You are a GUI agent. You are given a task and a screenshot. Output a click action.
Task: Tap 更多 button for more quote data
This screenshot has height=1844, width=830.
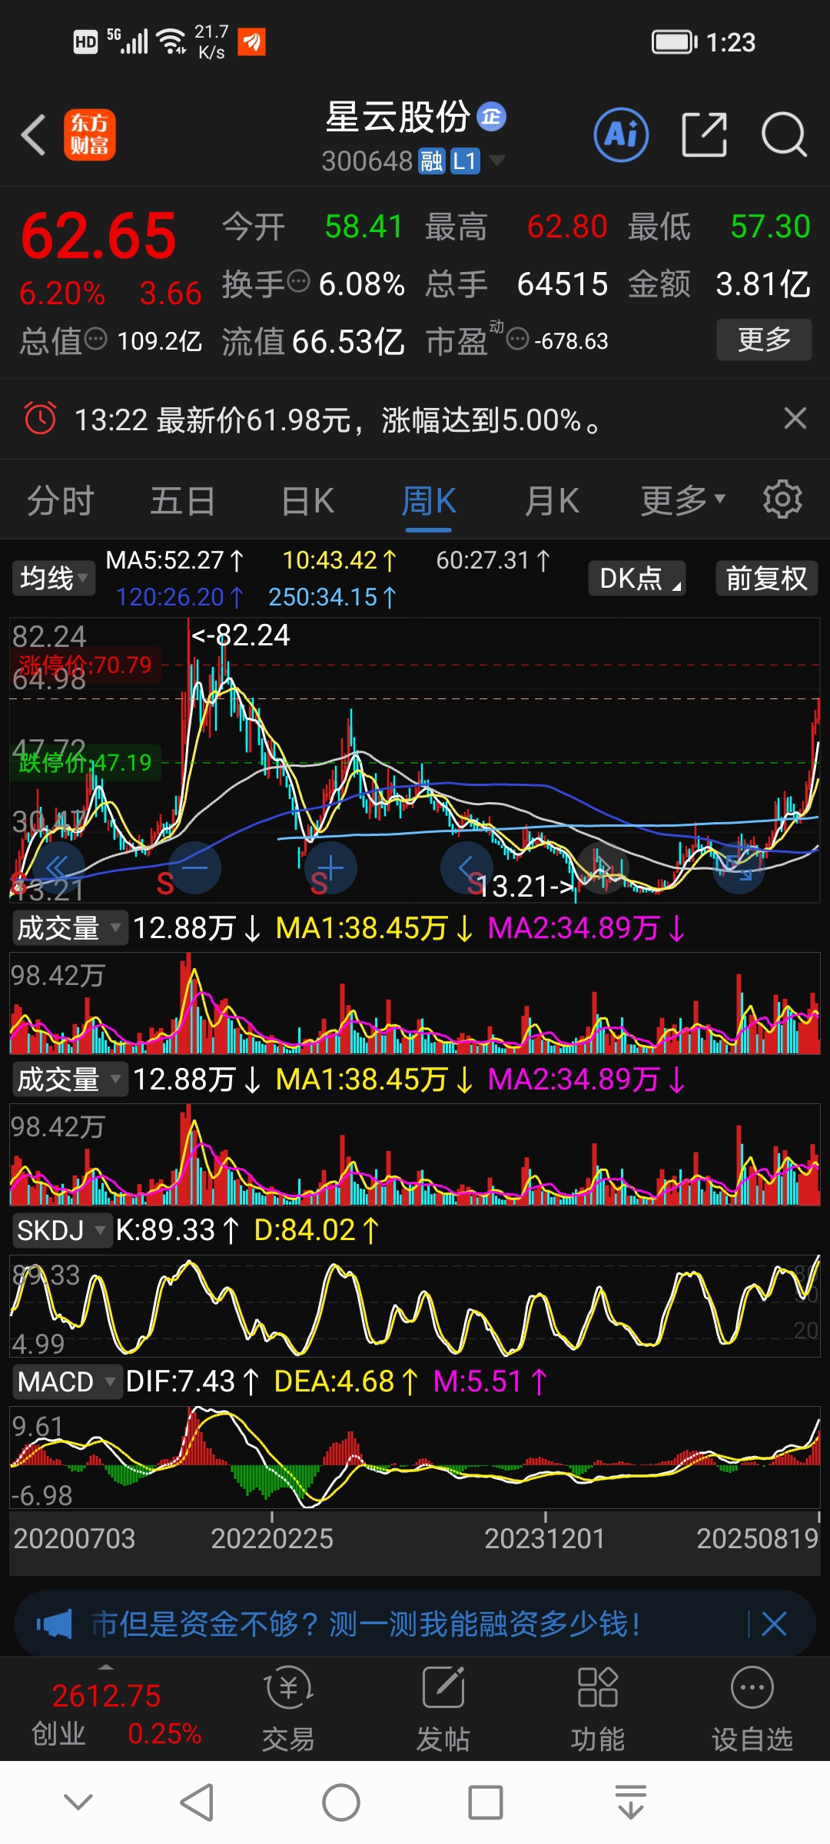click(x=764, y=339)
